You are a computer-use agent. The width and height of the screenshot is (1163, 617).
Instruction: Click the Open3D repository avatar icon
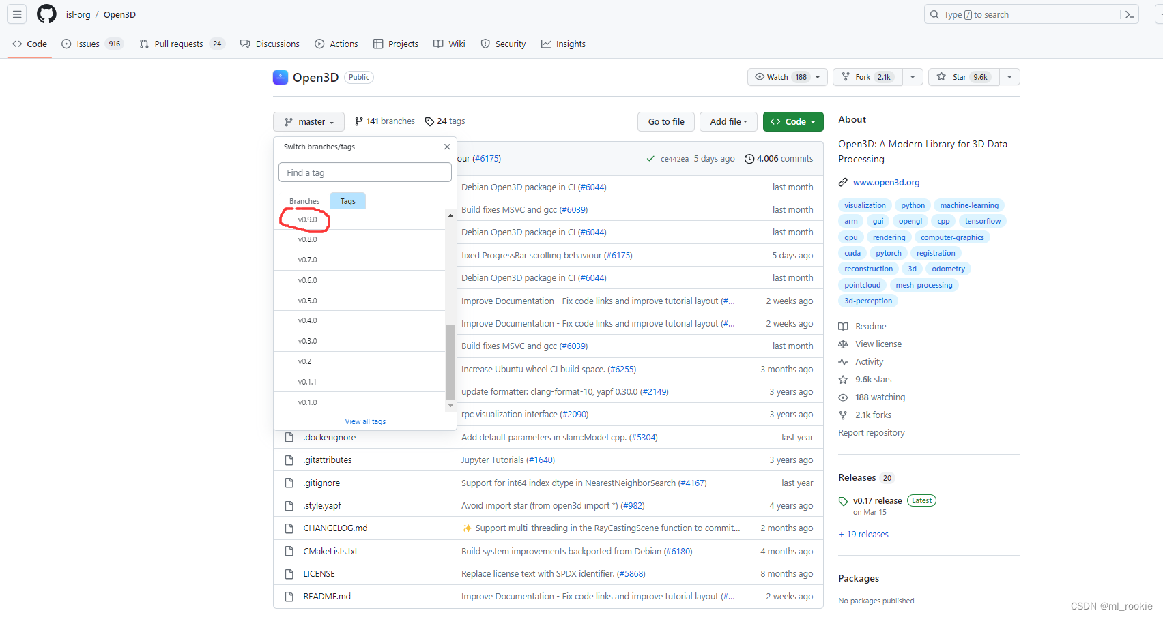281,77
